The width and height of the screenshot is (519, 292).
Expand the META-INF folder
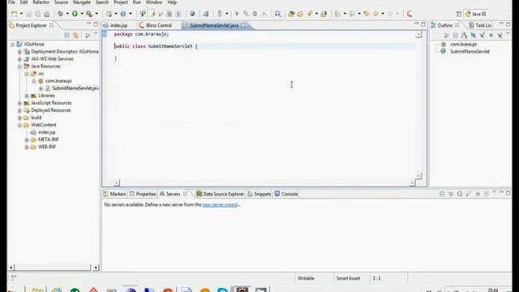tap(27, 140)
